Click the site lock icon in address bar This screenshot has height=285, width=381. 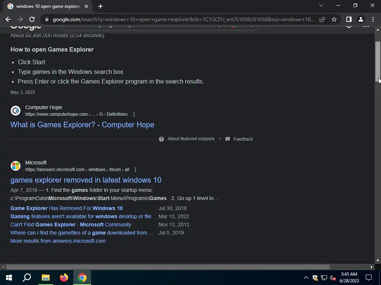pos(47,19)
